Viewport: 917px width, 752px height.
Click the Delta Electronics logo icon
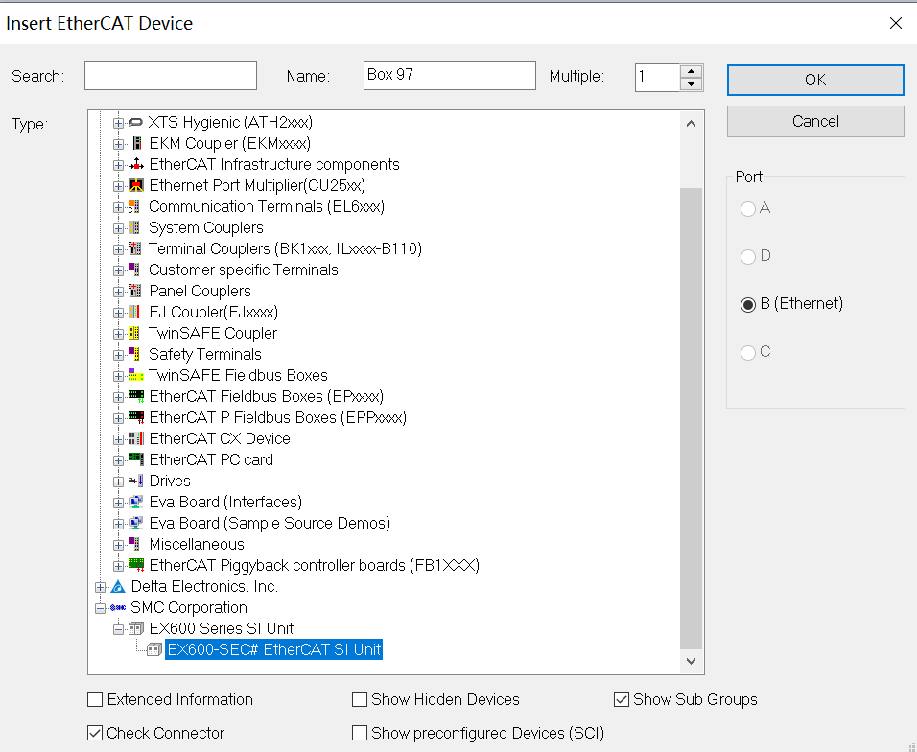click(x=118, y=586)
